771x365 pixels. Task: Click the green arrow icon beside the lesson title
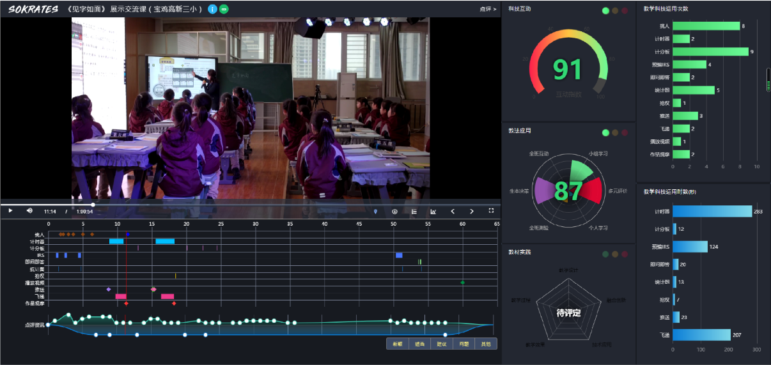coord(224,10)
